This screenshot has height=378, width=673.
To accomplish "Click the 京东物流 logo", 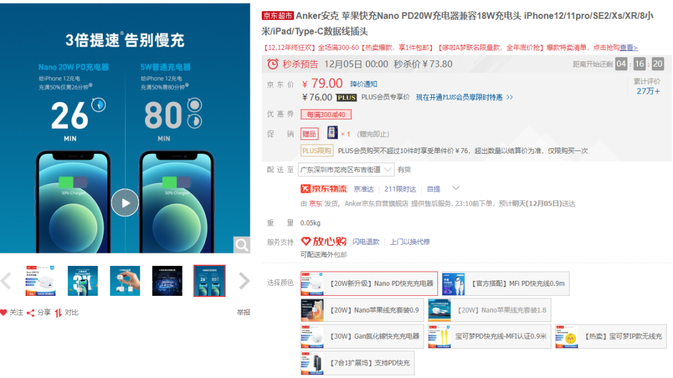I will (x=323, y=189).
